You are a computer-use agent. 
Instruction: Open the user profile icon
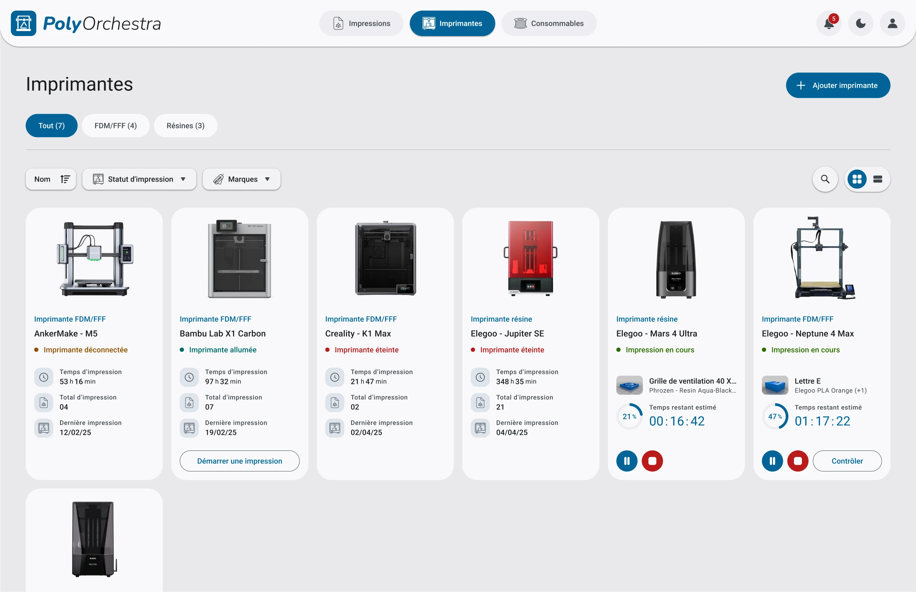892,23
